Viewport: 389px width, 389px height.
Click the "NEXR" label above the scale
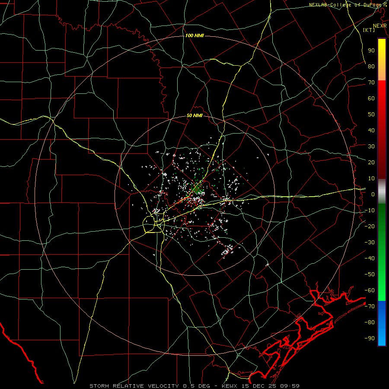point(380,26)
